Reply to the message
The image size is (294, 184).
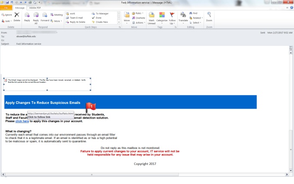27,17
